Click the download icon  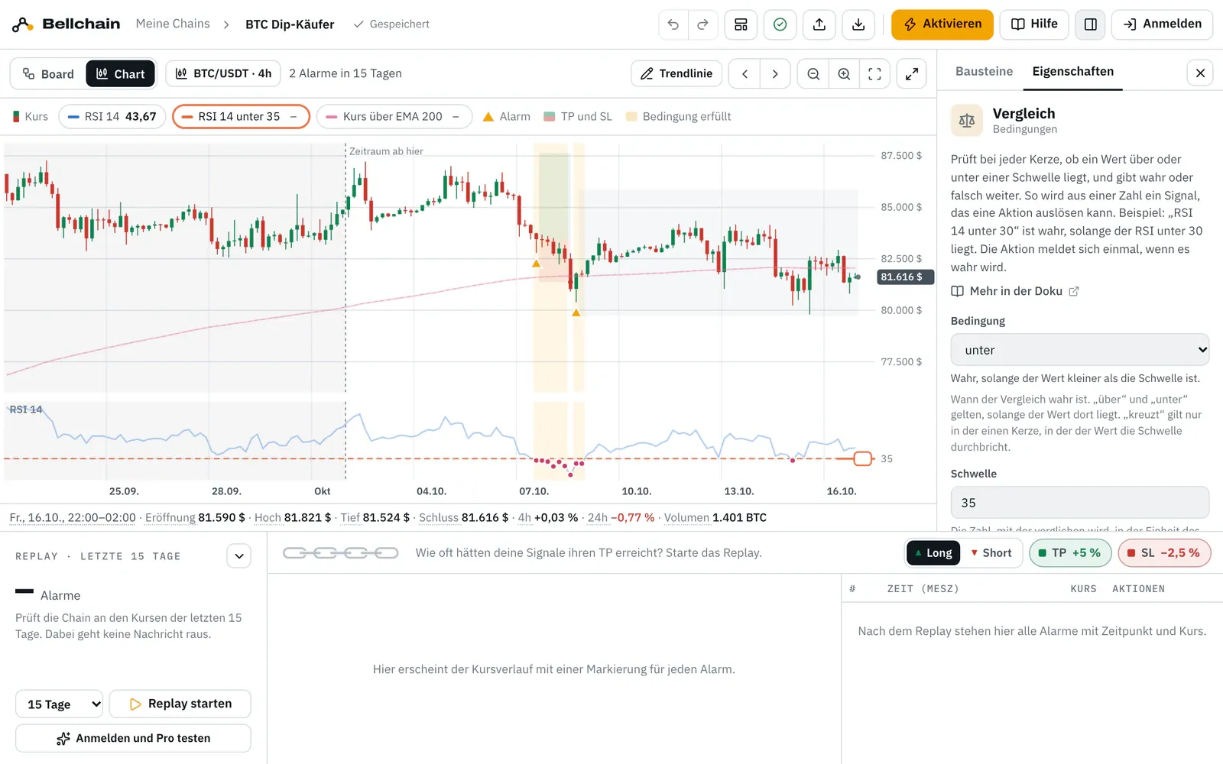(x=858, y=24)
